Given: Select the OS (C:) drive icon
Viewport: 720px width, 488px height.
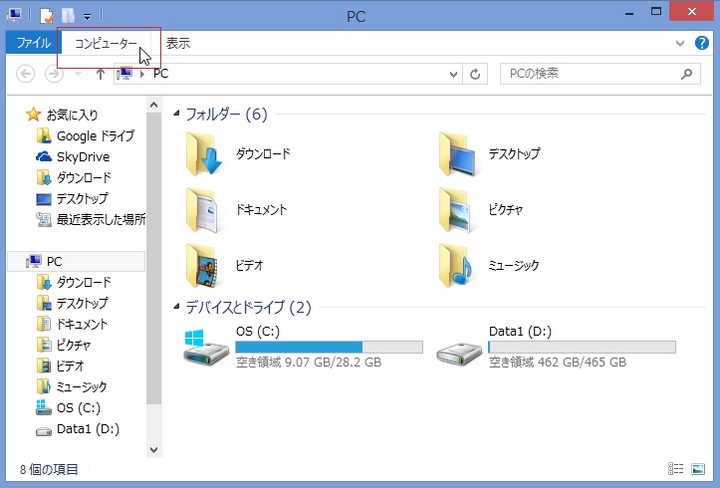Looking at the screenshot, I should click(206, 349).
